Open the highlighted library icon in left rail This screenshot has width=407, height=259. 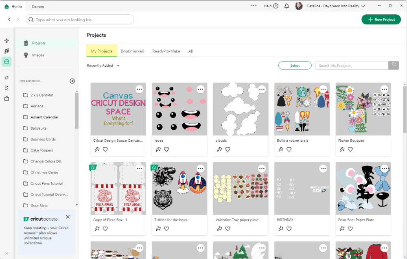point(7,61)
